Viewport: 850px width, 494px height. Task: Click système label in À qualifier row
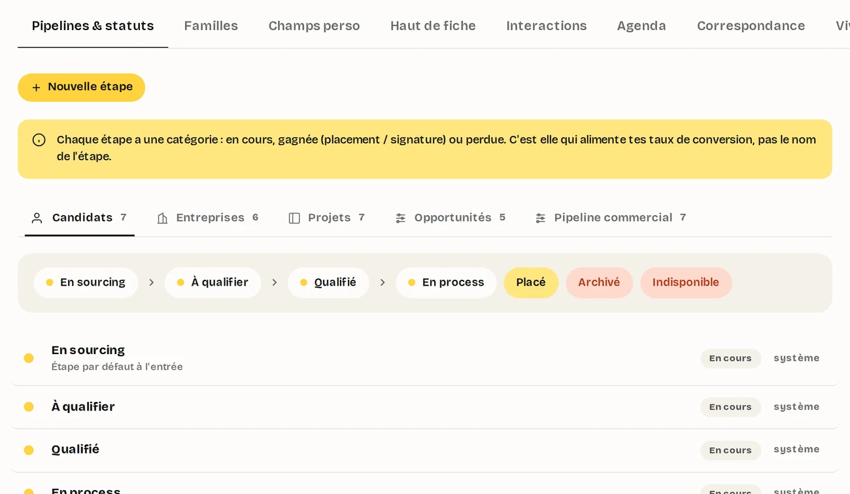click(796, 407)
